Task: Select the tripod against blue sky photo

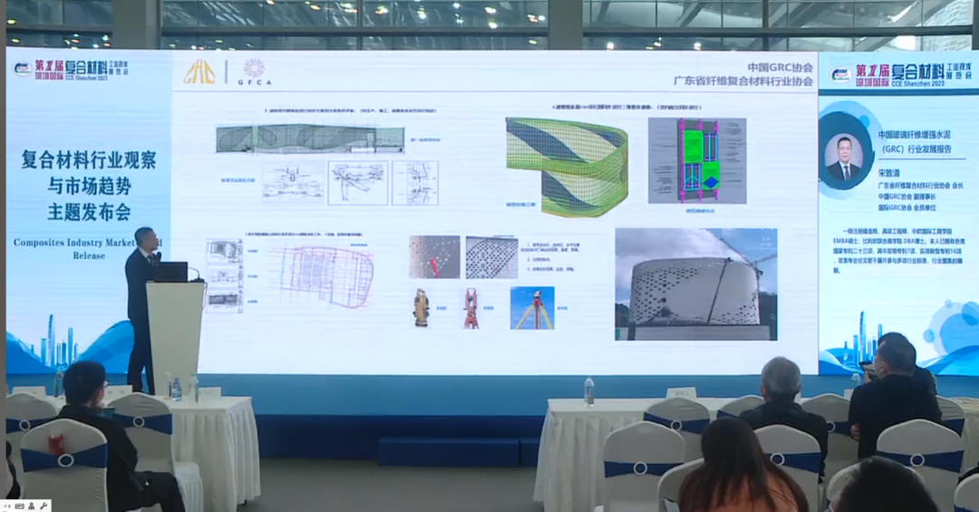Action: [x=532, y=307]
